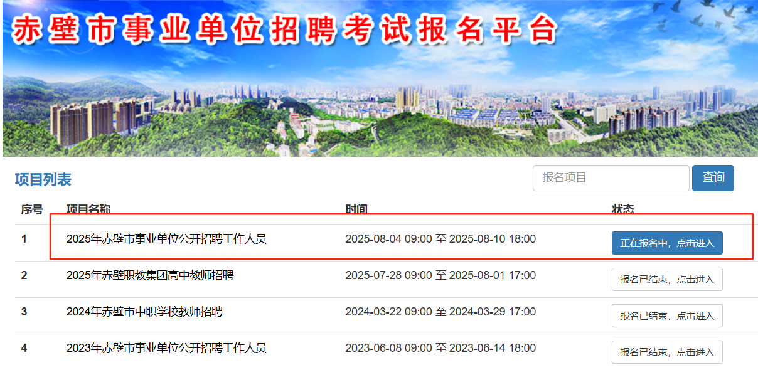Click time 2025-08-04 09:00 至 2025-08-10 18:00

[440, 239]
